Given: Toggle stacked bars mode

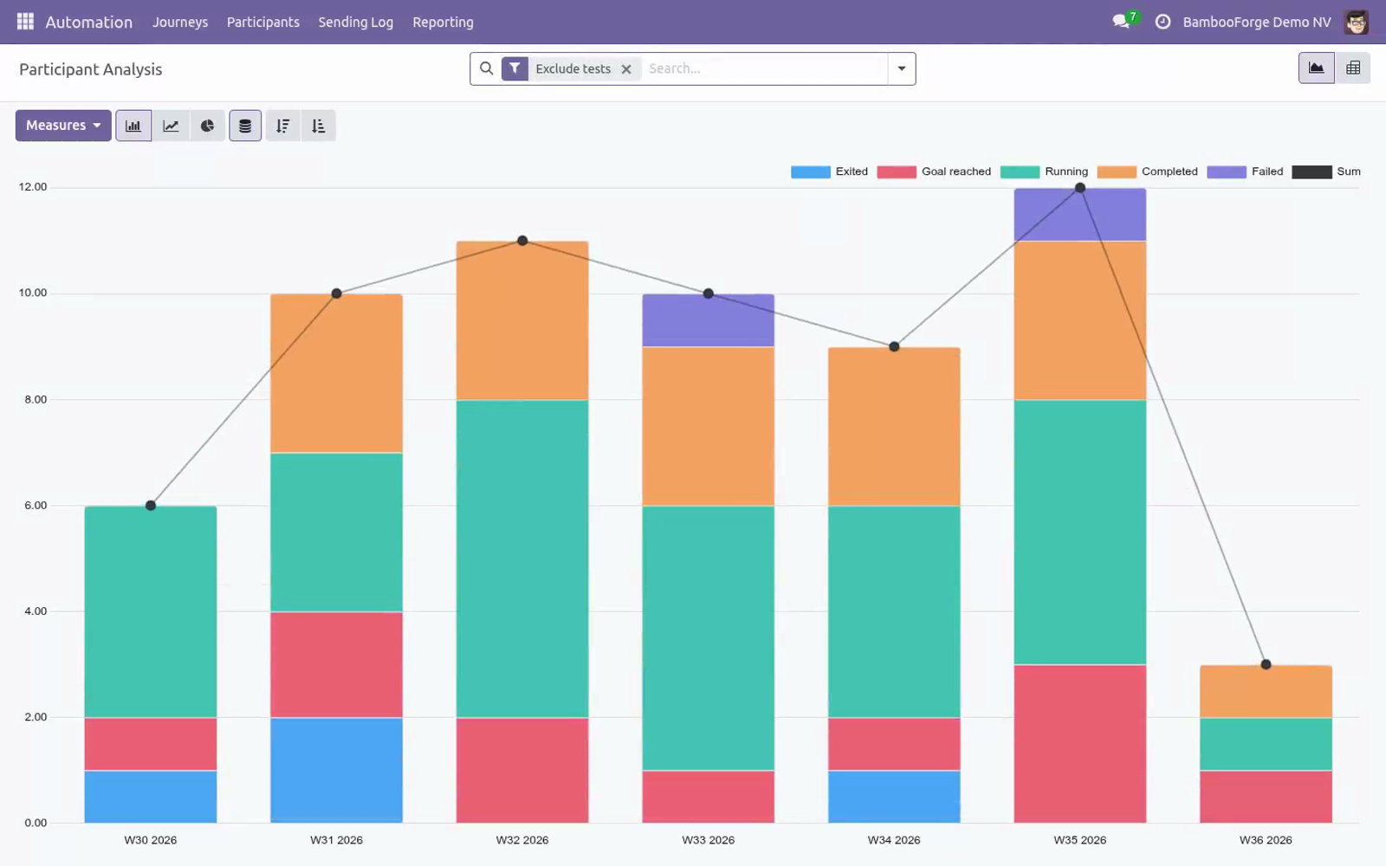Looking at the screenshot, I should pyautogui.click(x=245, y=126).
